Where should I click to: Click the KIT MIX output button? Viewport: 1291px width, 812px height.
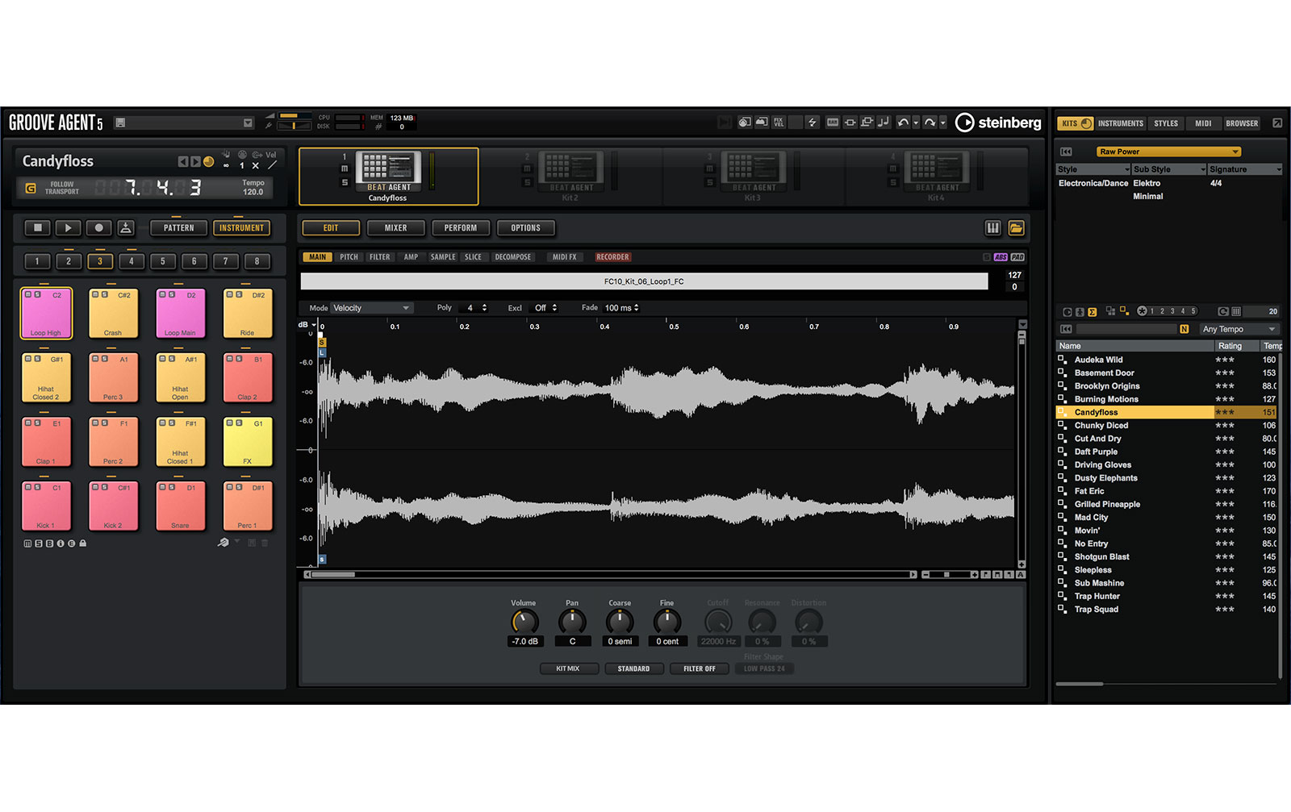coord(568,668)
